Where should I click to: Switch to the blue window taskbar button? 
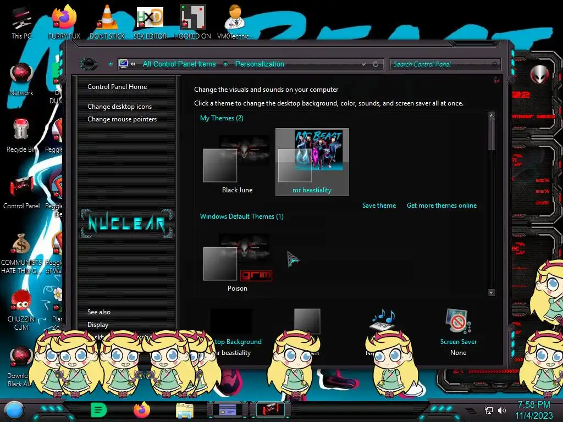pos(228,410)
